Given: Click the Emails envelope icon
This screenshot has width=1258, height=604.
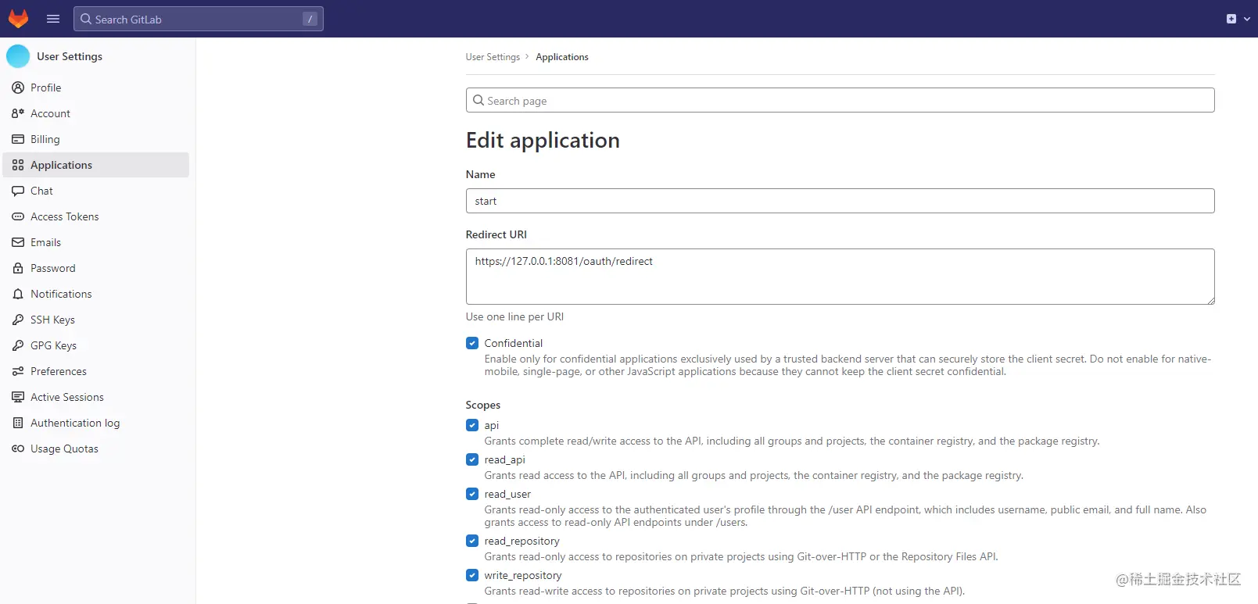Looking at the screenshot, I should [x=18, y=242].
